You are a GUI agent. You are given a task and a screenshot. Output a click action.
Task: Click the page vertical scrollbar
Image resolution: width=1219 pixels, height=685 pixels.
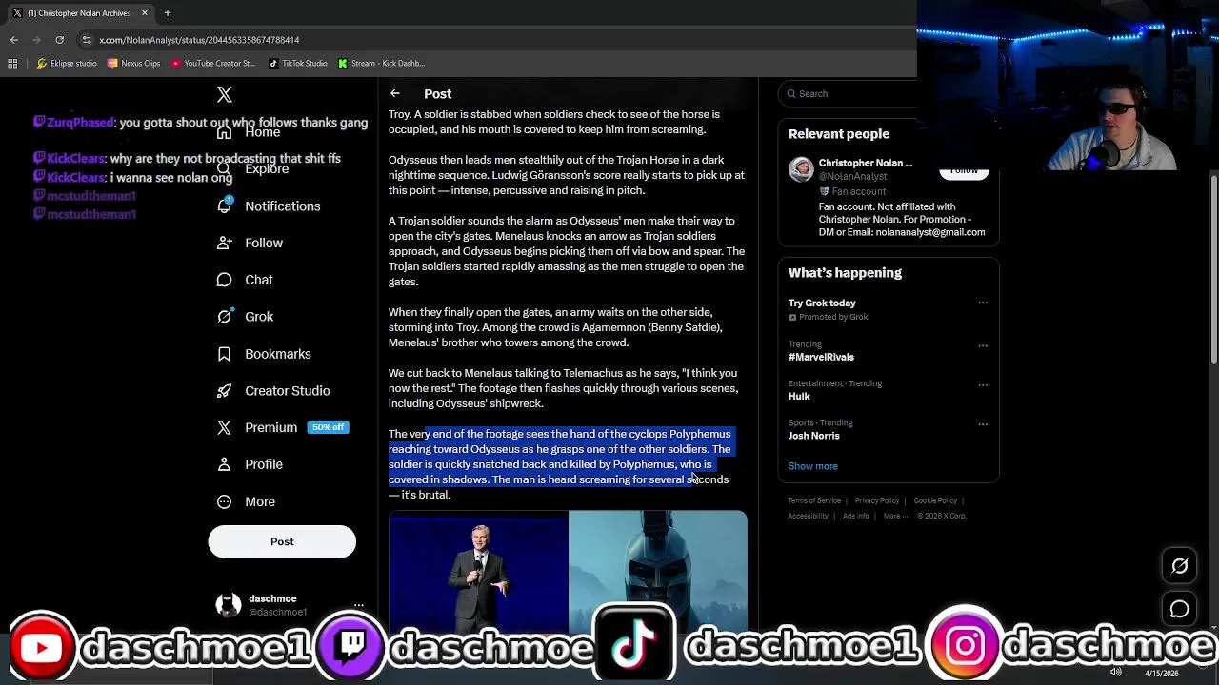tap(1213, 268)
